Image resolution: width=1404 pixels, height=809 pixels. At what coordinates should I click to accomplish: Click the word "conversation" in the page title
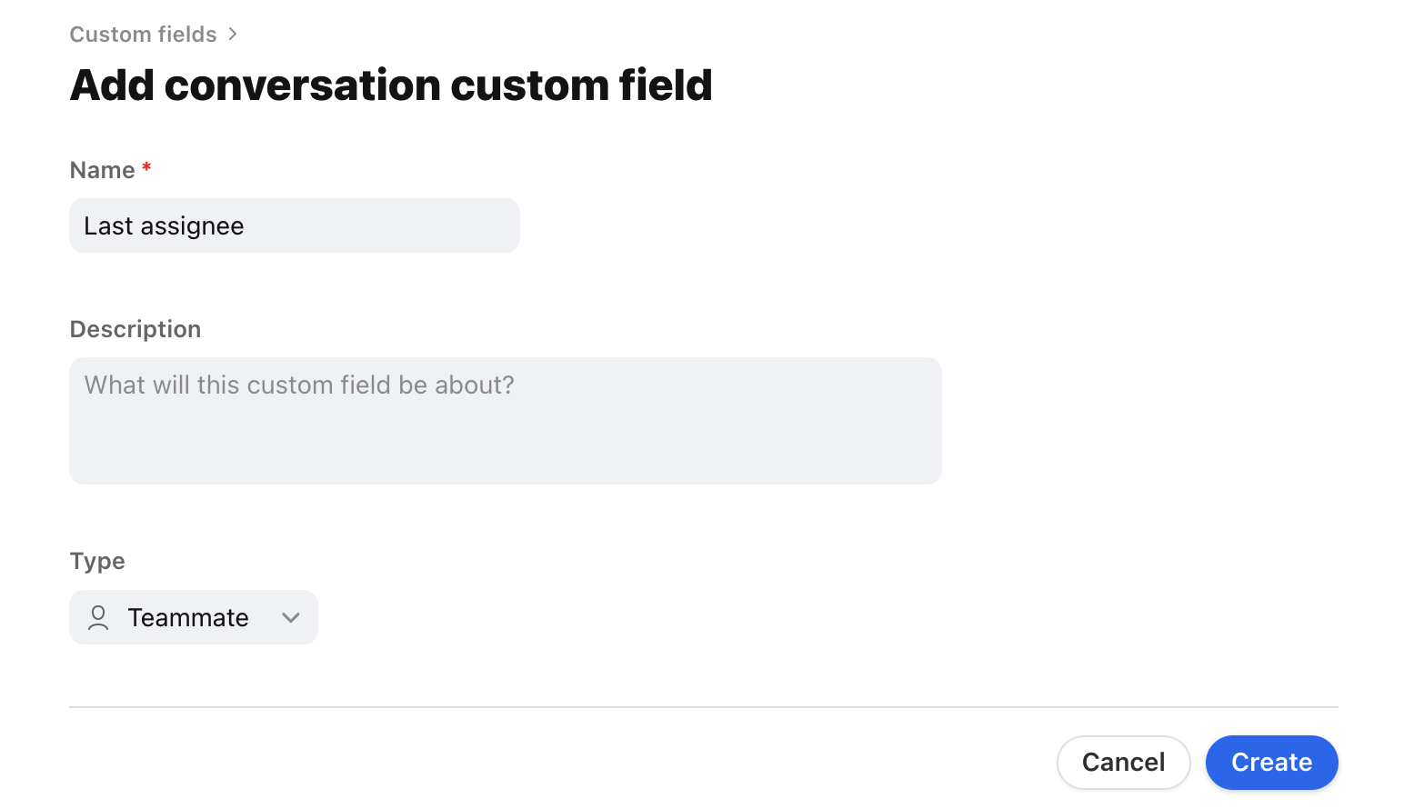[302, 85]
